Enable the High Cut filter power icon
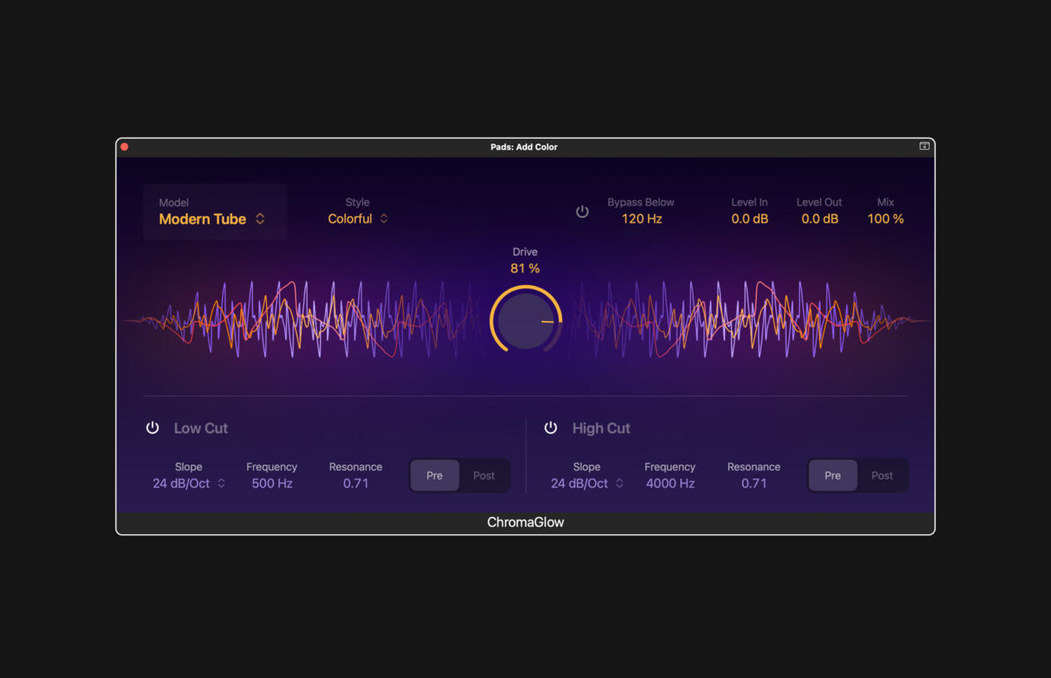 tap(550, 427)
